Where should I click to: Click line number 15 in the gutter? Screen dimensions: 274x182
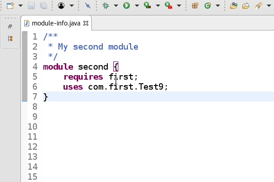point(33,177)
